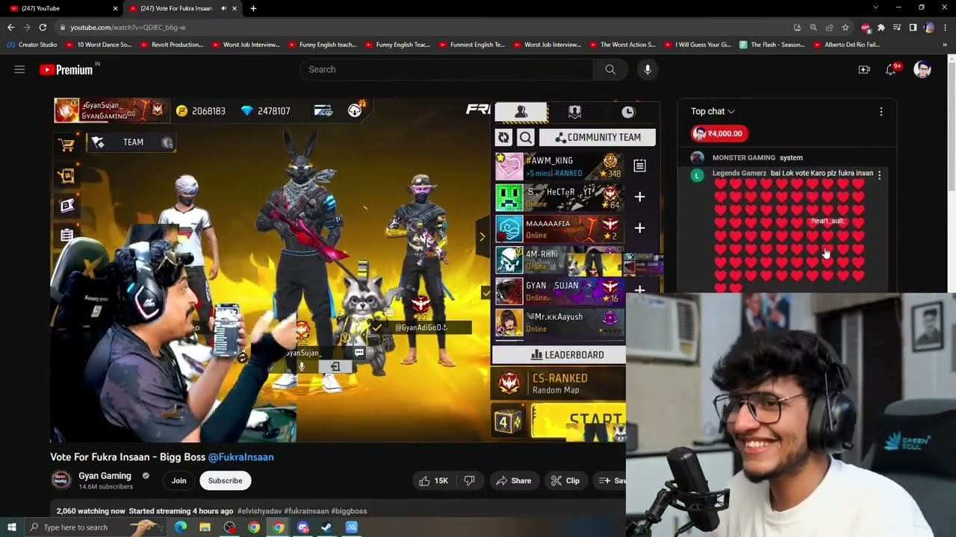
Task: Open the browser extensions puzzle icon
Action: point(881,27)
